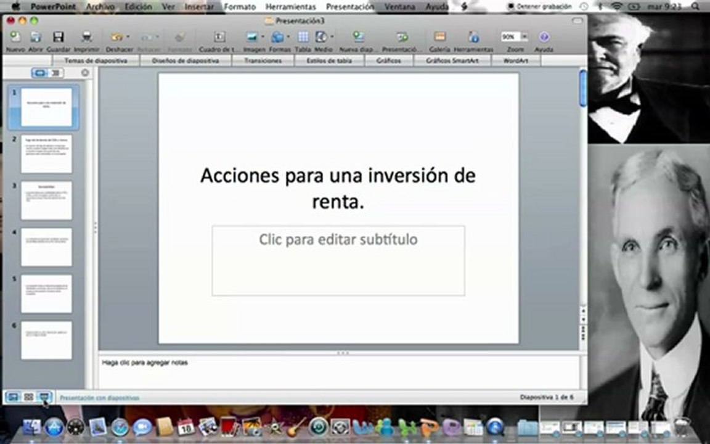710x444 pixels.
Task: Switch to slide sorter grid view
Action: 28,397
